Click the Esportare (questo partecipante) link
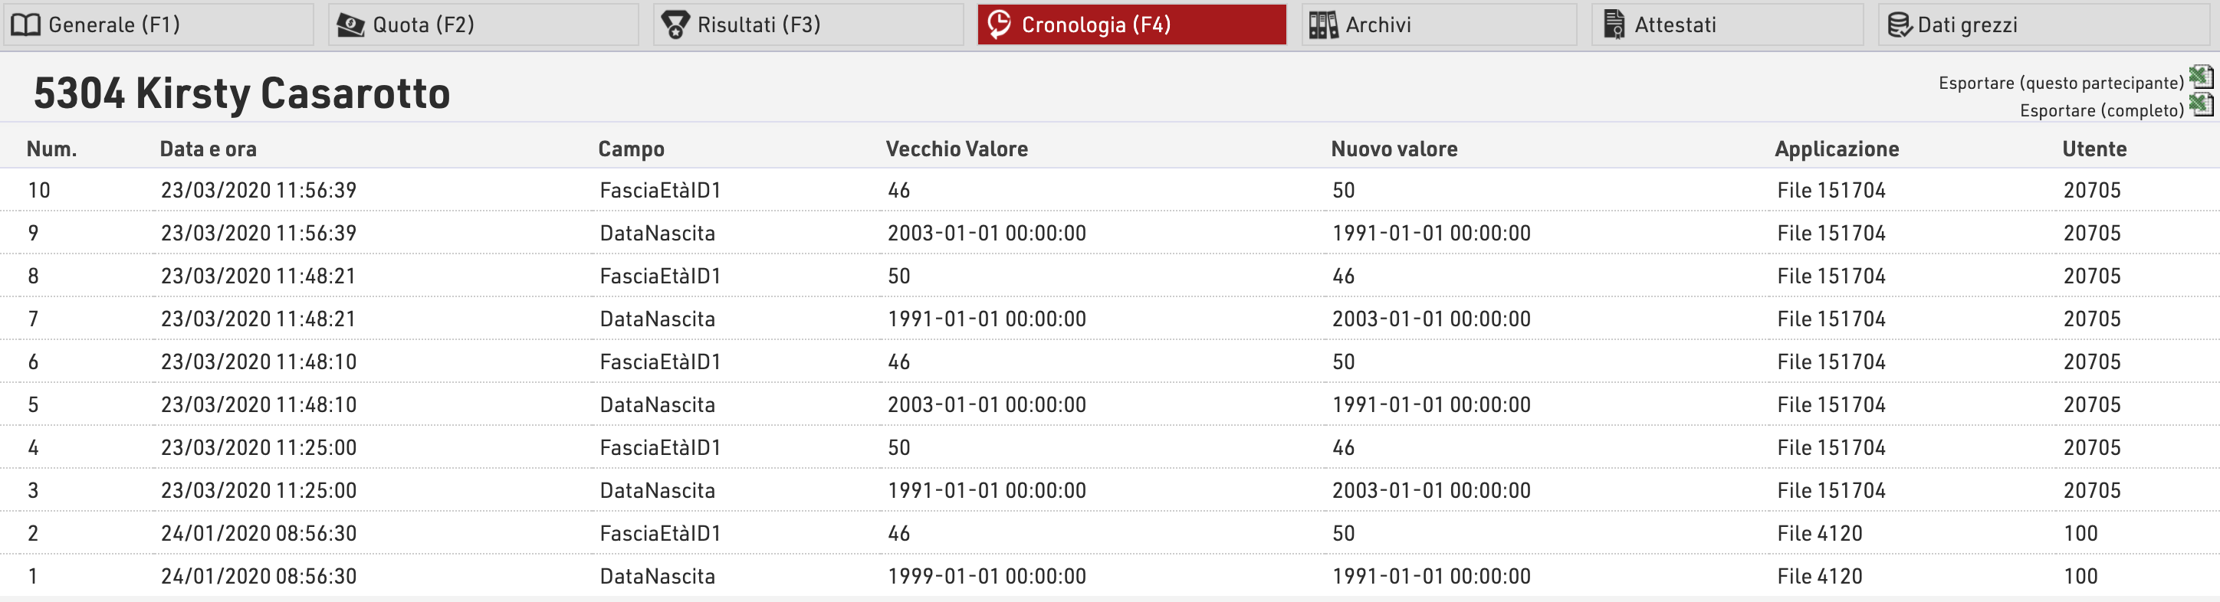The width and height of the screenshot is (2220, 602). [2061, 83]
